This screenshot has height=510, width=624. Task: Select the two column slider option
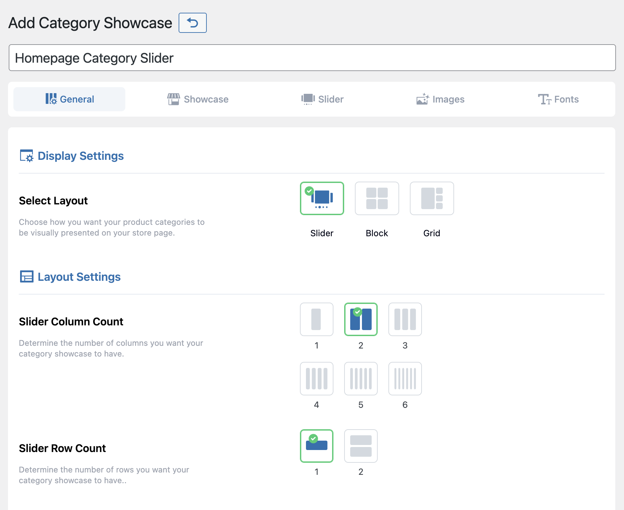coord(361,319)
